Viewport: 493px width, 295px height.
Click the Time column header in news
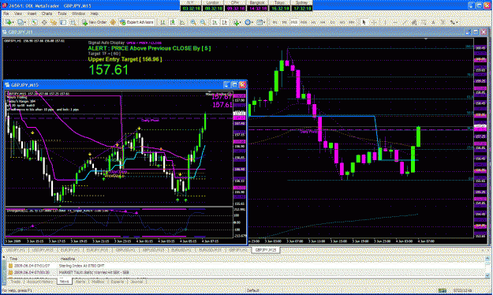click(x=13, y=259)
